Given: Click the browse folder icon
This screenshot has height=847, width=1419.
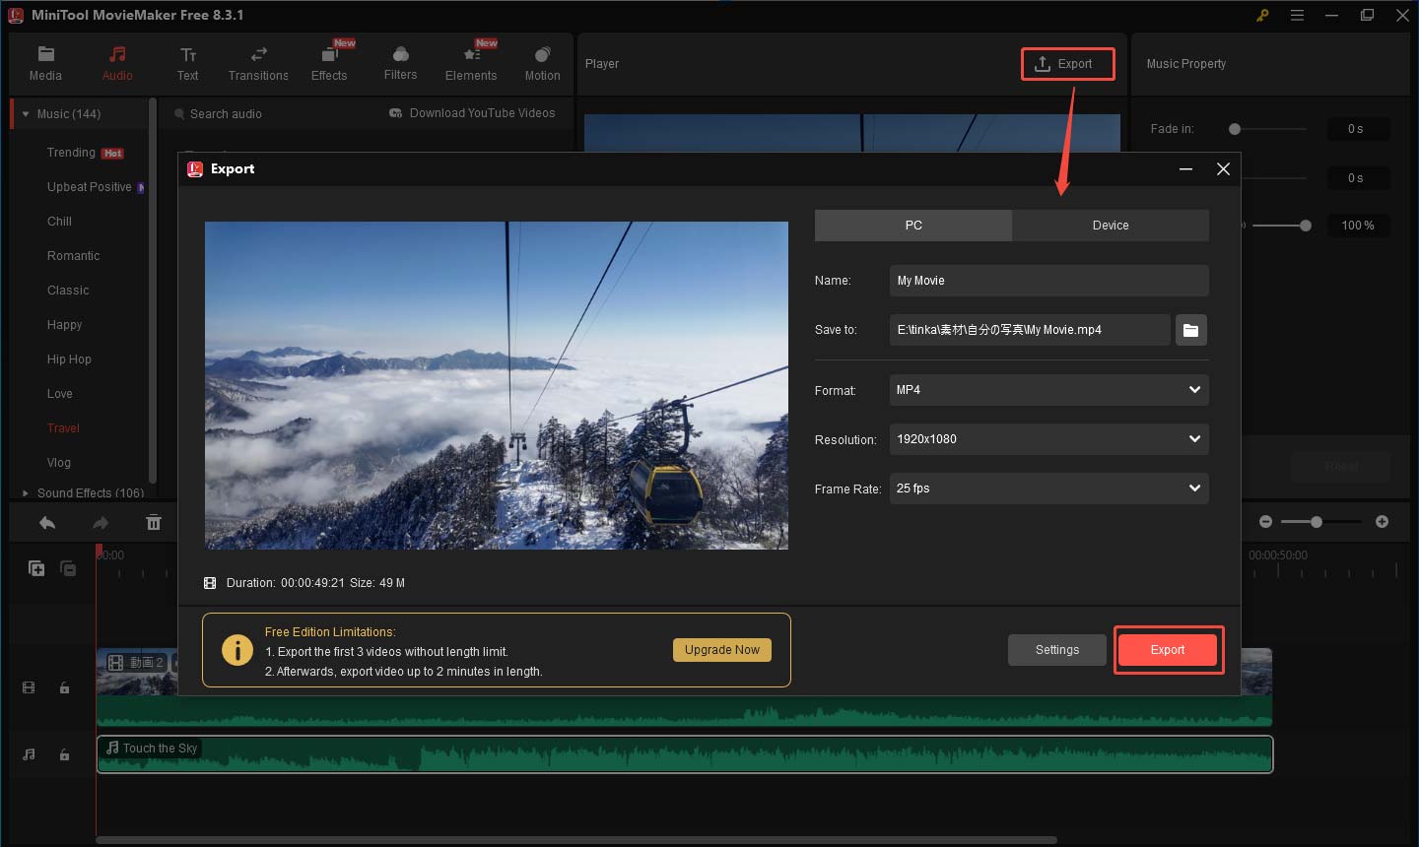Looking at the screenshot, I should [1190, 330].
